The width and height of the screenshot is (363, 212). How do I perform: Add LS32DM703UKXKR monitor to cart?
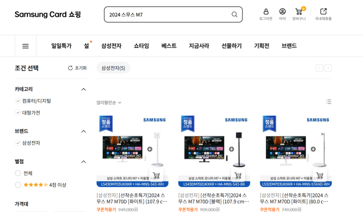point(320,175)
